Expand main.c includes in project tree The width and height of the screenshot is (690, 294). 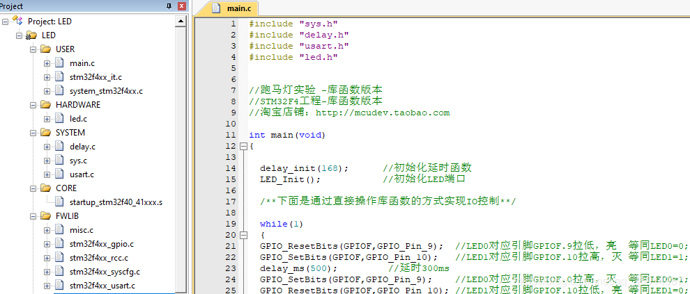(47, 63)
